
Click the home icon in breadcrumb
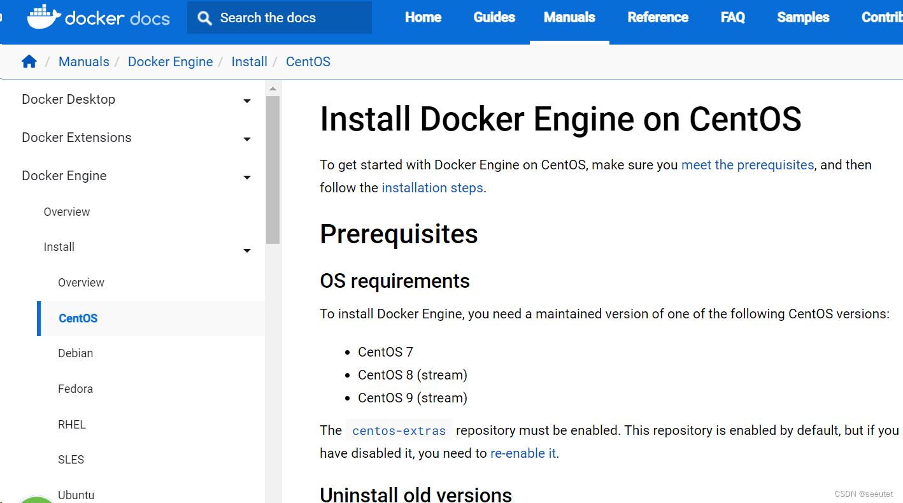tap(29, 61)
